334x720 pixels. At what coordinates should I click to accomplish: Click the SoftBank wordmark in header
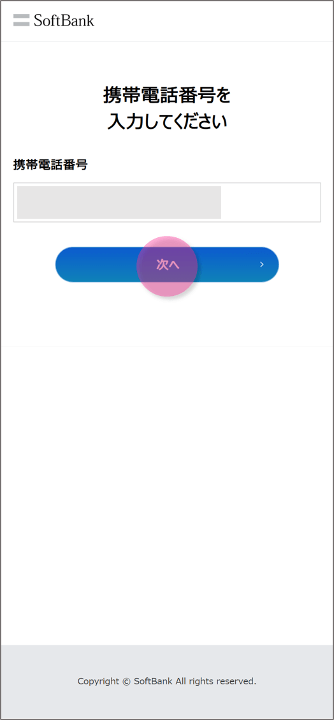64,20
